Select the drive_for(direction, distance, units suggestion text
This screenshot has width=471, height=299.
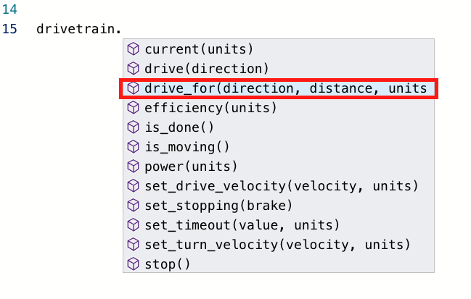click(285, 88)
